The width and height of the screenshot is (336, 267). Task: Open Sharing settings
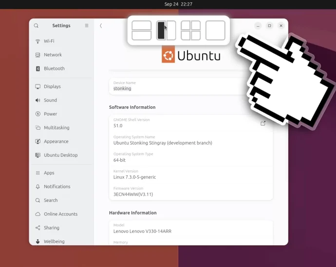point(61,228)
